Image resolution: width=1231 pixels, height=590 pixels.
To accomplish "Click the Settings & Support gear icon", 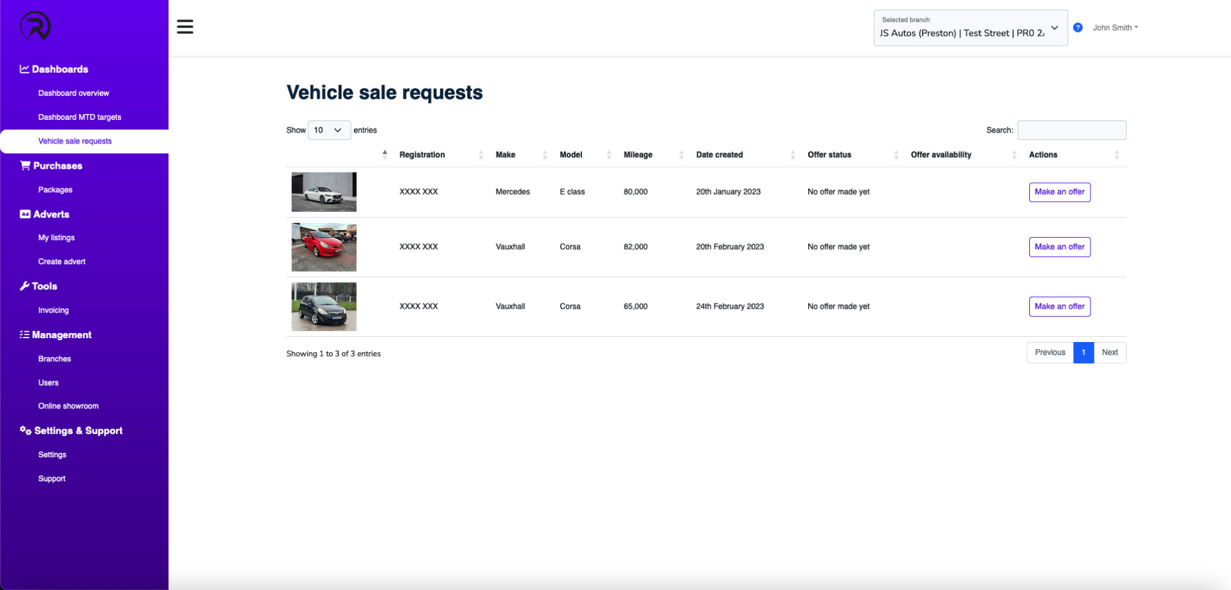I will [x=25, y=430].
